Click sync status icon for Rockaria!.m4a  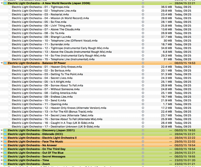pyautogui.click(x=143, y=14)
